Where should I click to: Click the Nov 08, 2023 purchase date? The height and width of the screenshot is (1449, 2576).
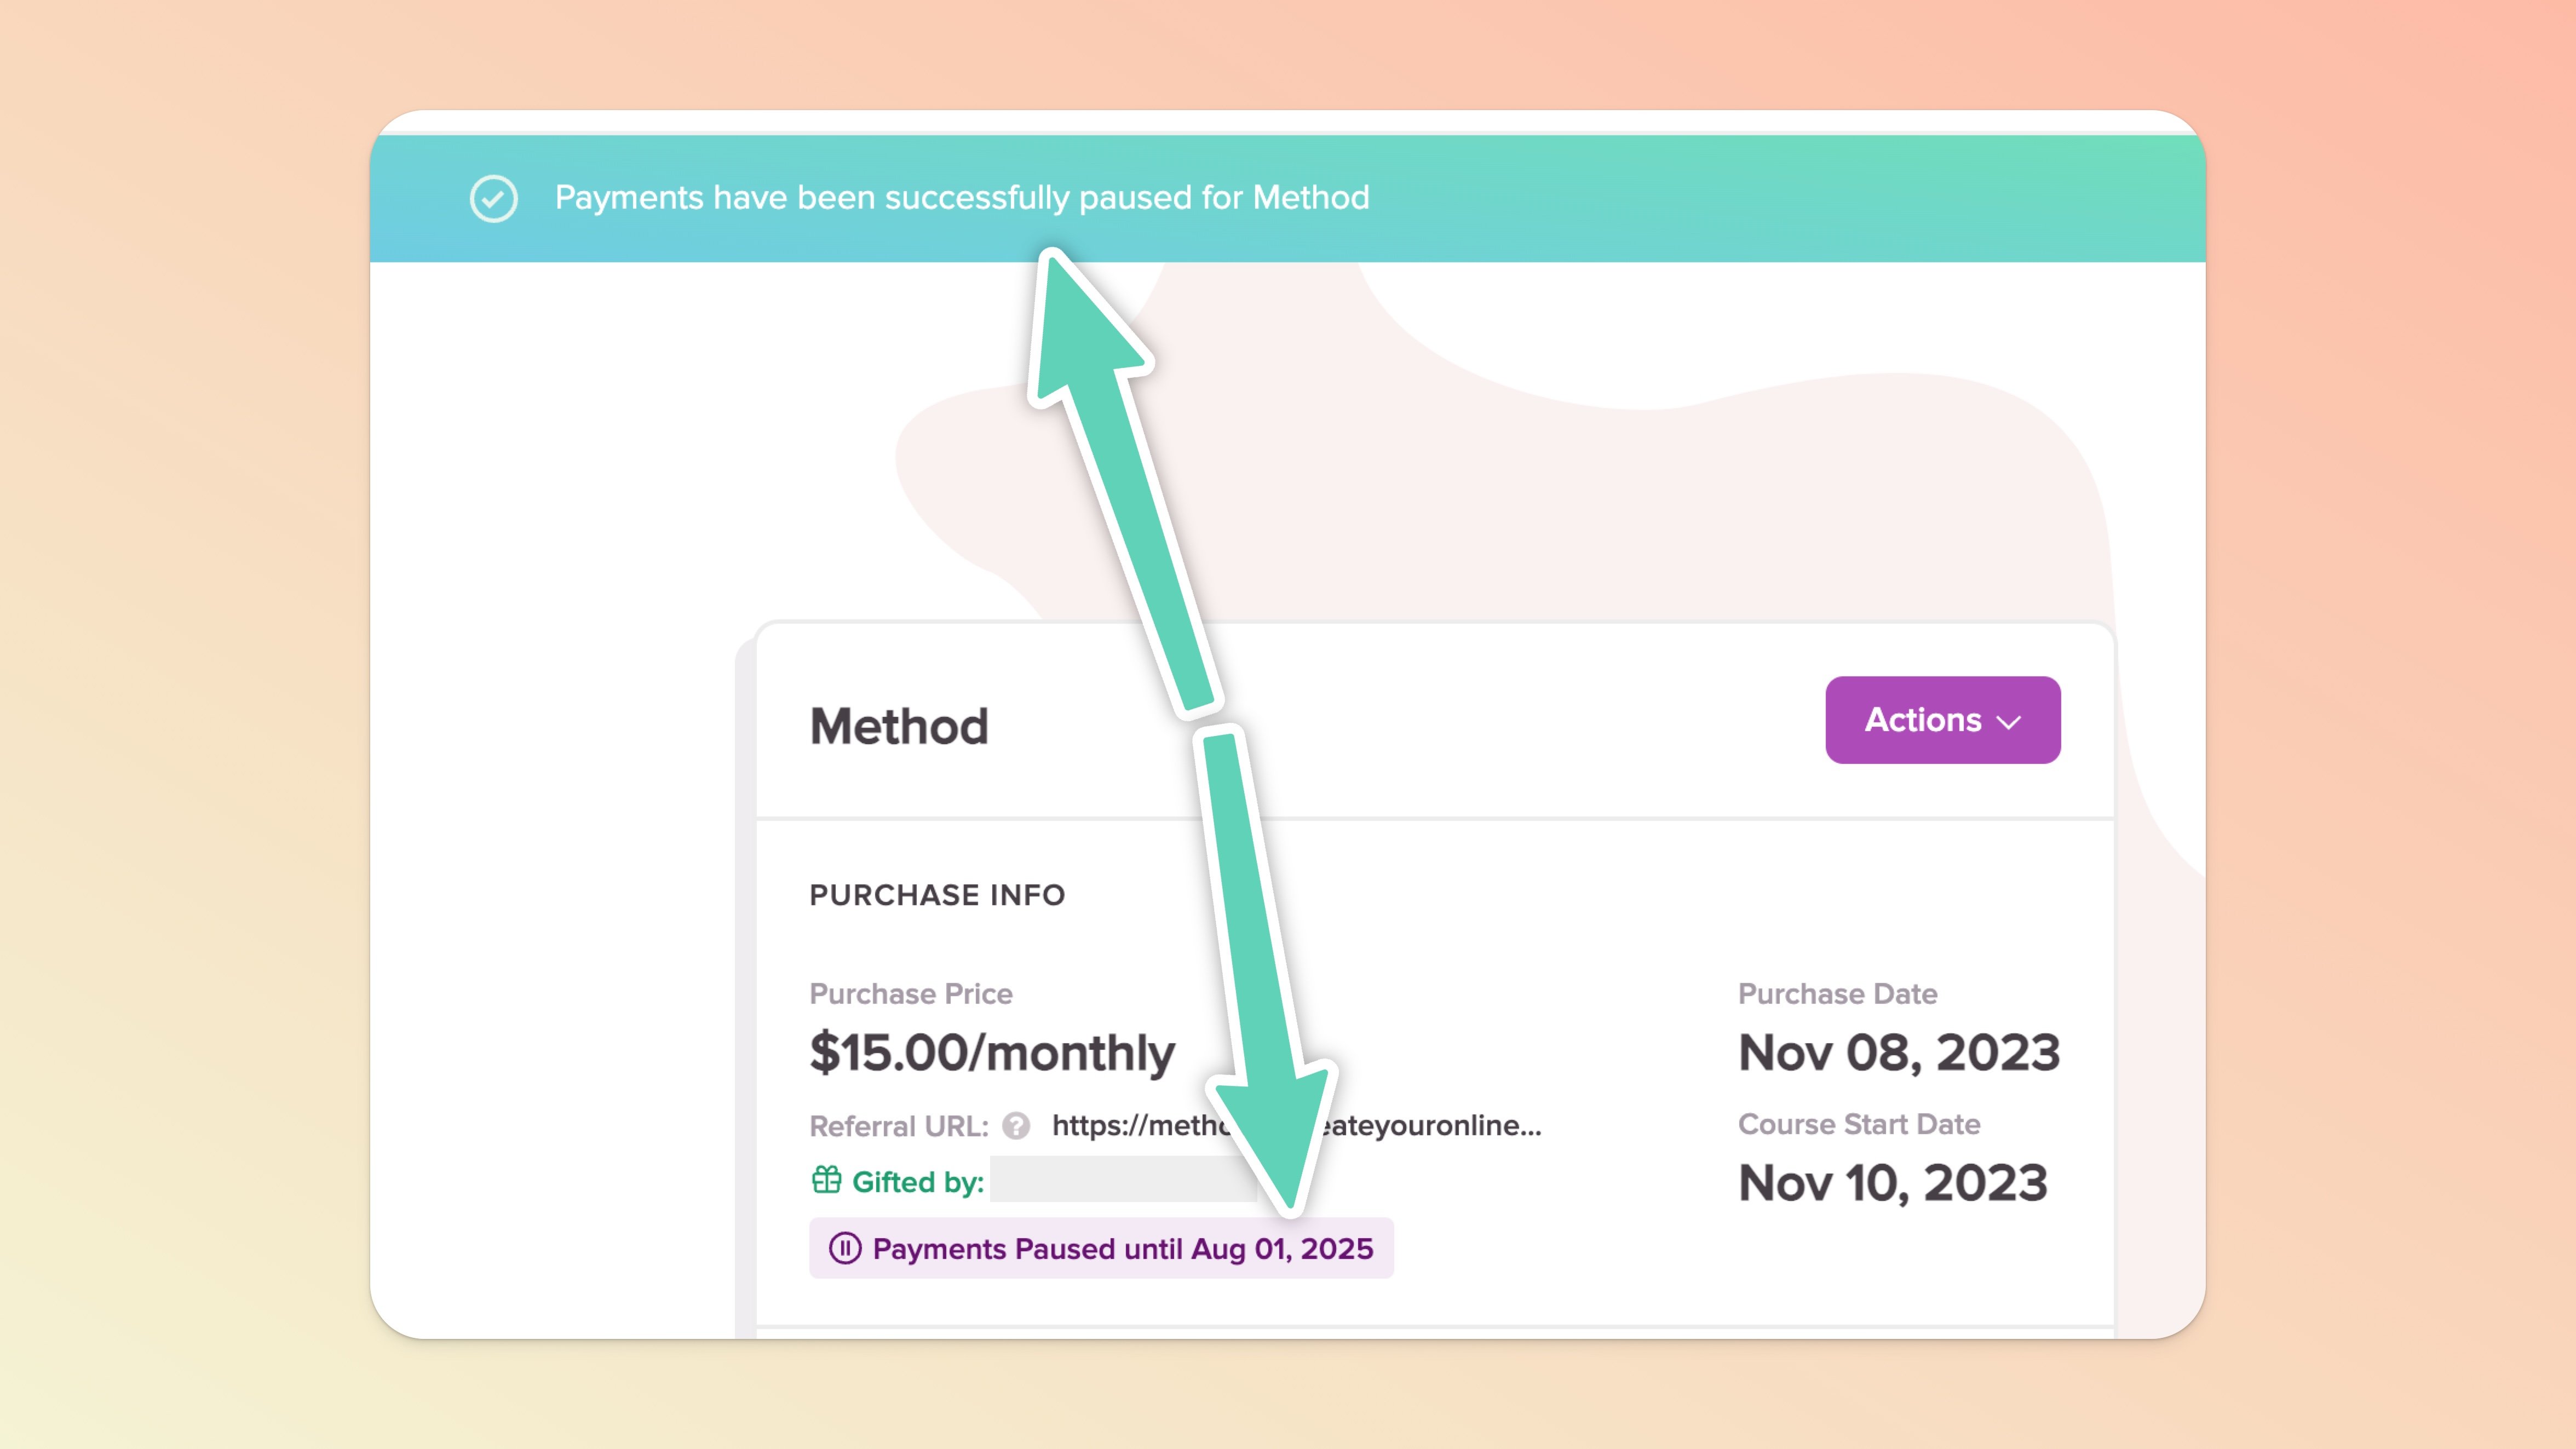[x=1898, y=1052]
